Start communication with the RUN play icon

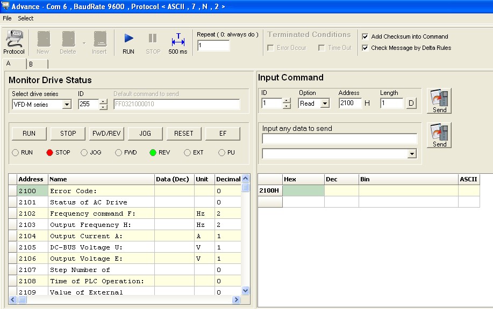[128, 42]
